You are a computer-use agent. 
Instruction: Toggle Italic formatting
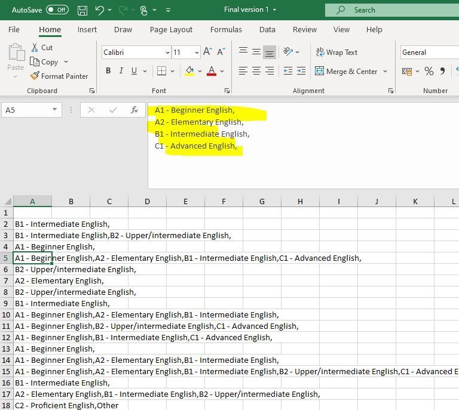121,70
